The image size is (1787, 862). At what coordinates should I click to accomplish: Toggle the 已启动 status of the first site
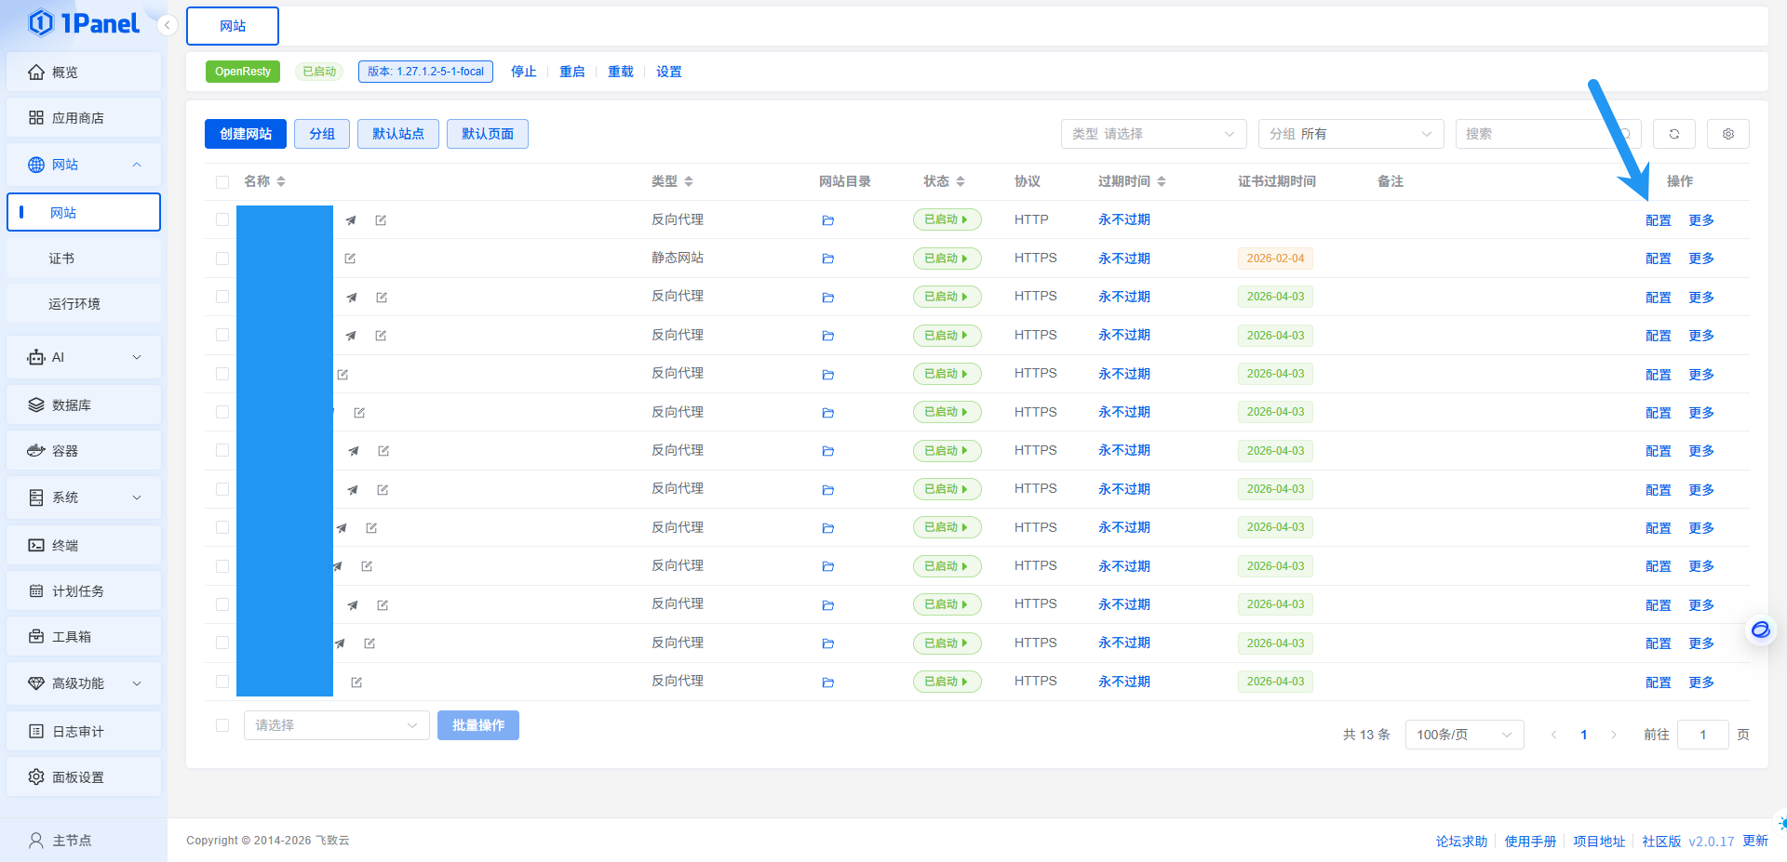pyautogui.click(x=947, y=219)
